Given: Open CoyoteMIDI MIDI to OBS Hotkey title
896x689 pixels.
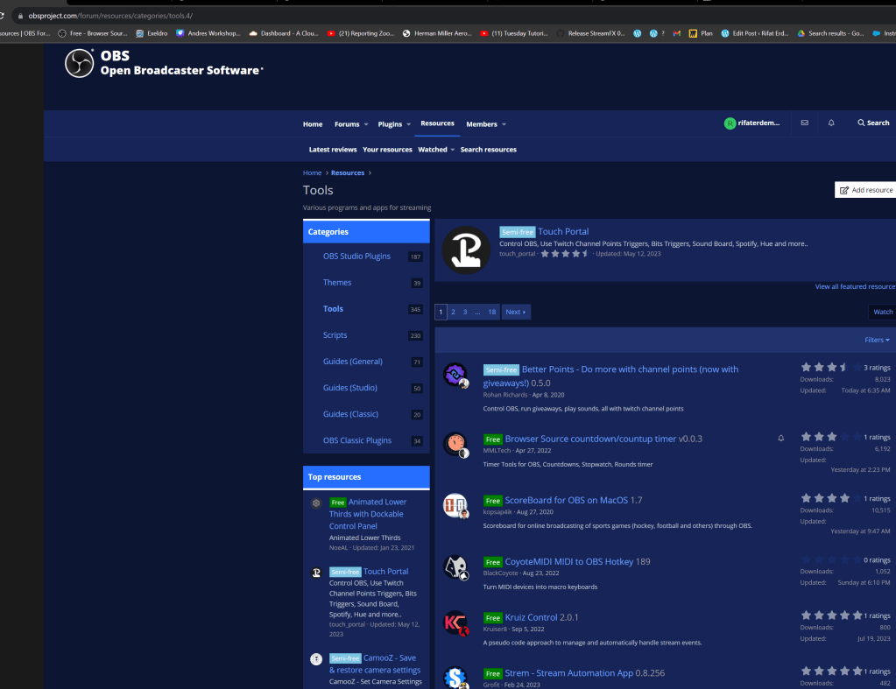Looking at the screenshot, I should (569, 561).
